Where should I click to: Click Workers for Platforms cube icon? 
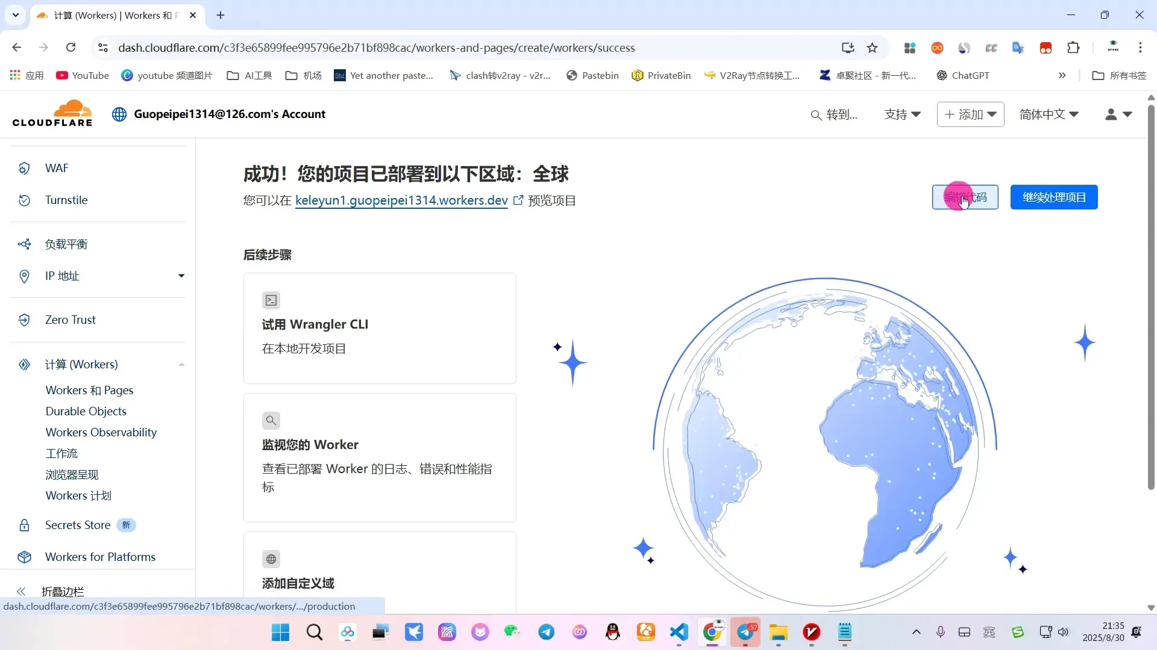(x=24, y=557)
